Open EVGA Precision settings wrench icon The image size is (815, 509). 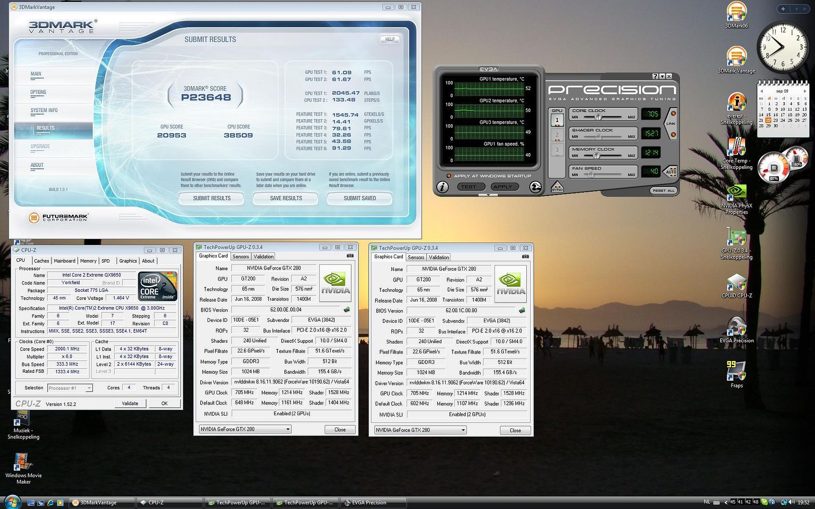tap(535, 187)
